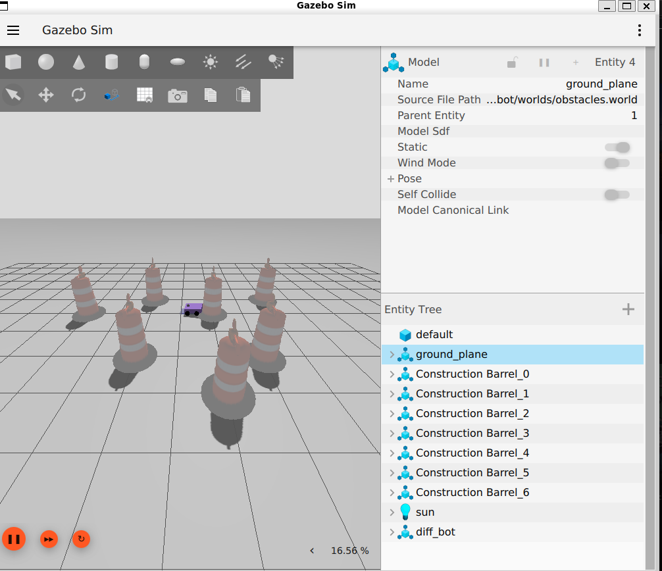Expand the Pose section
The image size is (662, 571).
click(391, 179)
